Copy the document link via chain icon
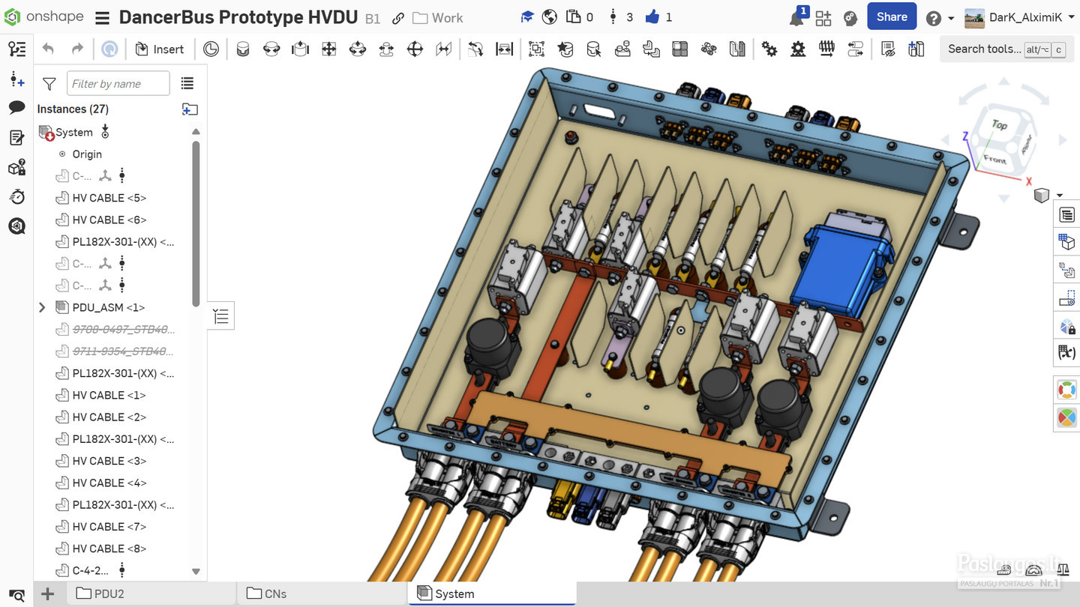This screenshot has width=1080, height=607. point(398,18)
